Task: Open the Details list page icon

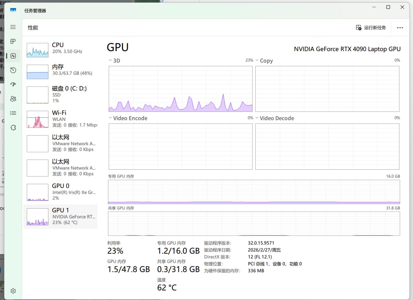Action: coord(13,113)
